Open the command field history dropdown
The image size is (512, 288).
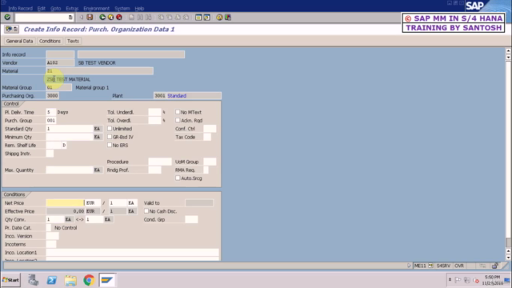coord(70,18)
